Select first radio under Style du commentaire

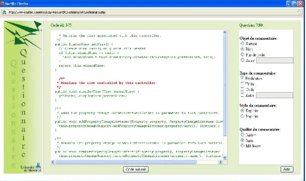[x=242, y=110]
